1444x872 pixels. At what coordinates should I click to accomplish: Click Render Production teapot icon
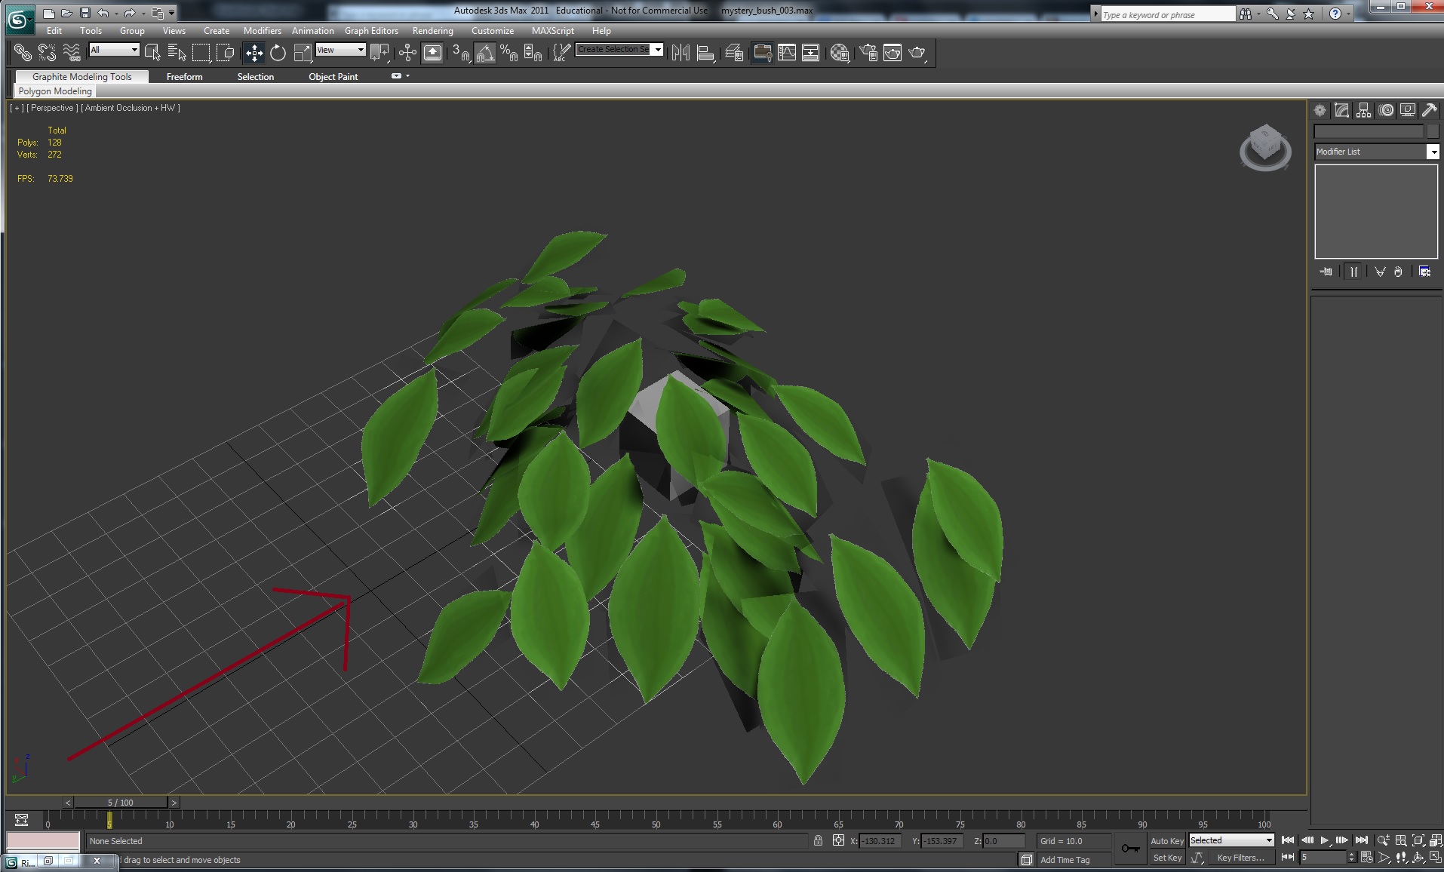tap(917, 52)
